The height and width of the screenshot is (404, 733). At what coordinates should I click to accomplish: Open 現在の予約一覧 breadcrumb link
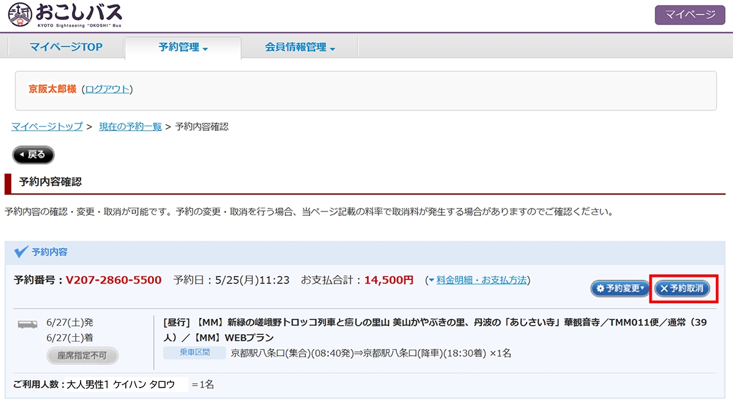pos(130,127)
